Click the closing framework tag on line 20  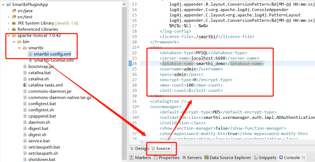tap(164, 42)
